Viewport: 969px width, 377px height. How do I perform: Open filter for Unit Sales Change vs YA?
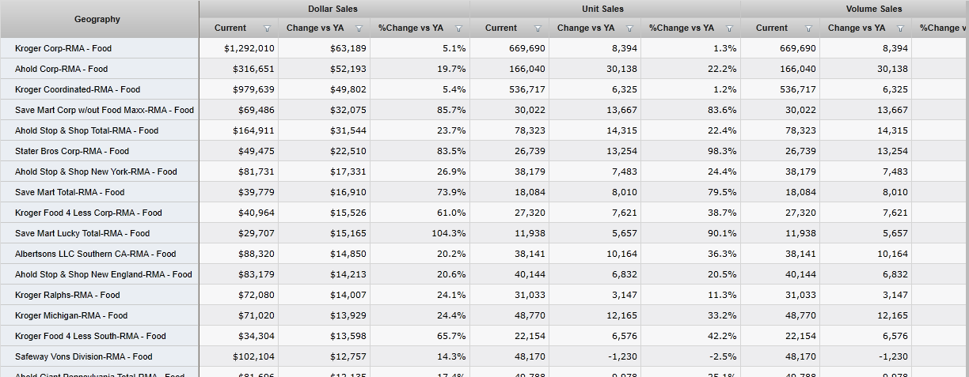tap(629, 28)
